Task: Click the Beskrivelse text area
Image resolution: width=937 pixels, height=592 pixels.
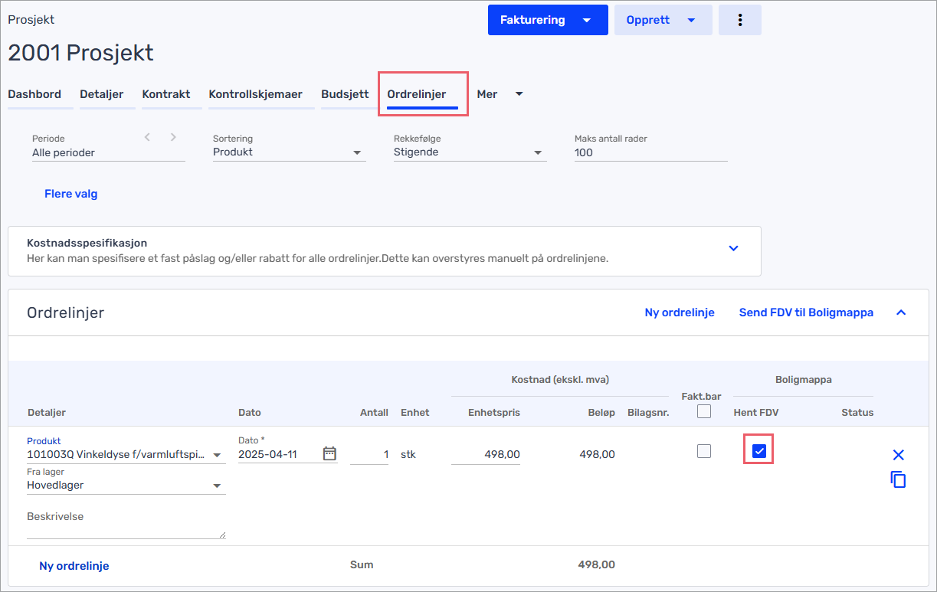Action: (x=126, y=523)
